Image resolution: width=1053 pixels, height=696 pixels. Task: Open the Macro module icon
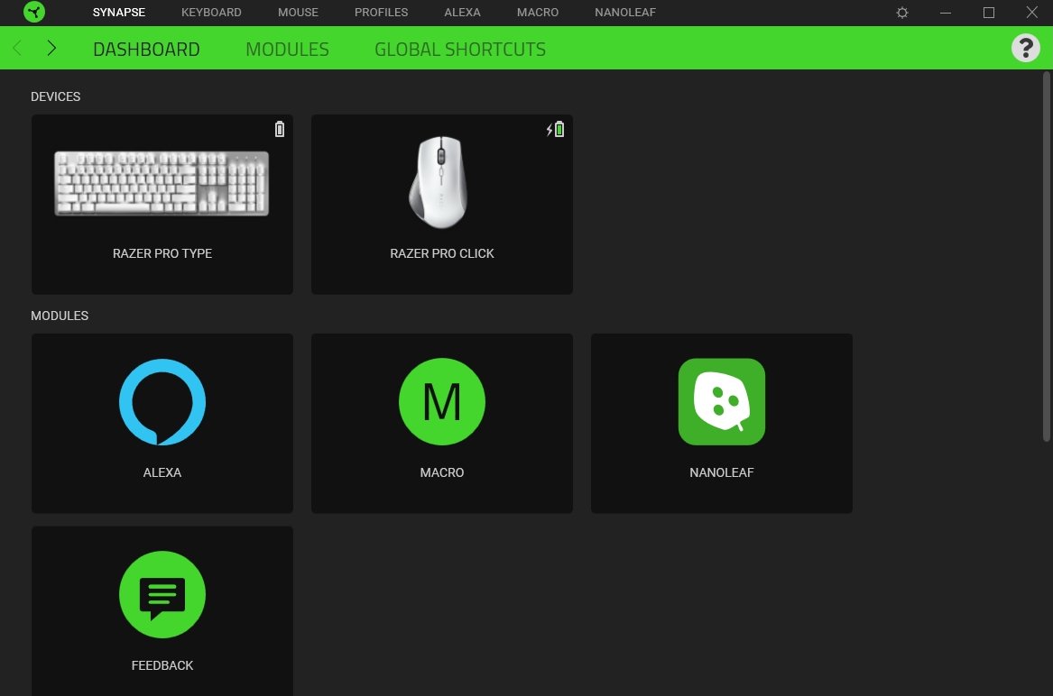coord(442,402)
